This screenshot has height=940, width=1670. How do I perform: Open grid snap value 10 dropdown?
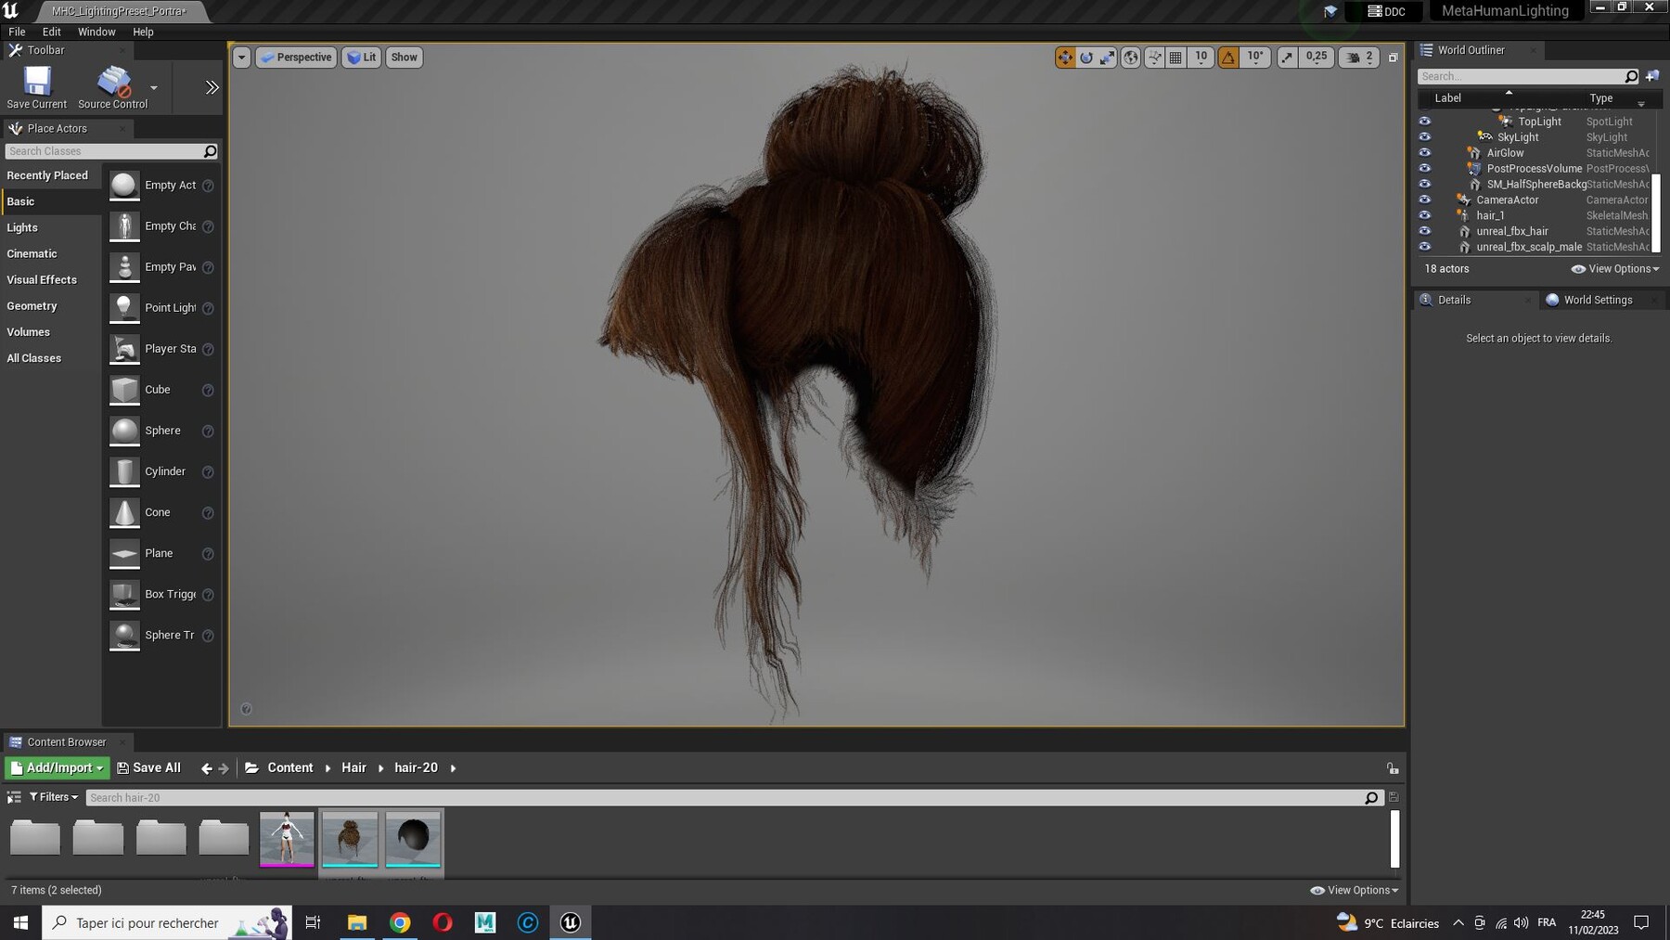1201,58
